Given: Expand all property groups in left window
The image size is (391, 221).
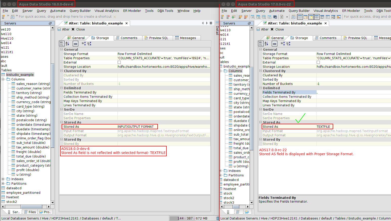Looking at the screenshot, I should (84, 44).
